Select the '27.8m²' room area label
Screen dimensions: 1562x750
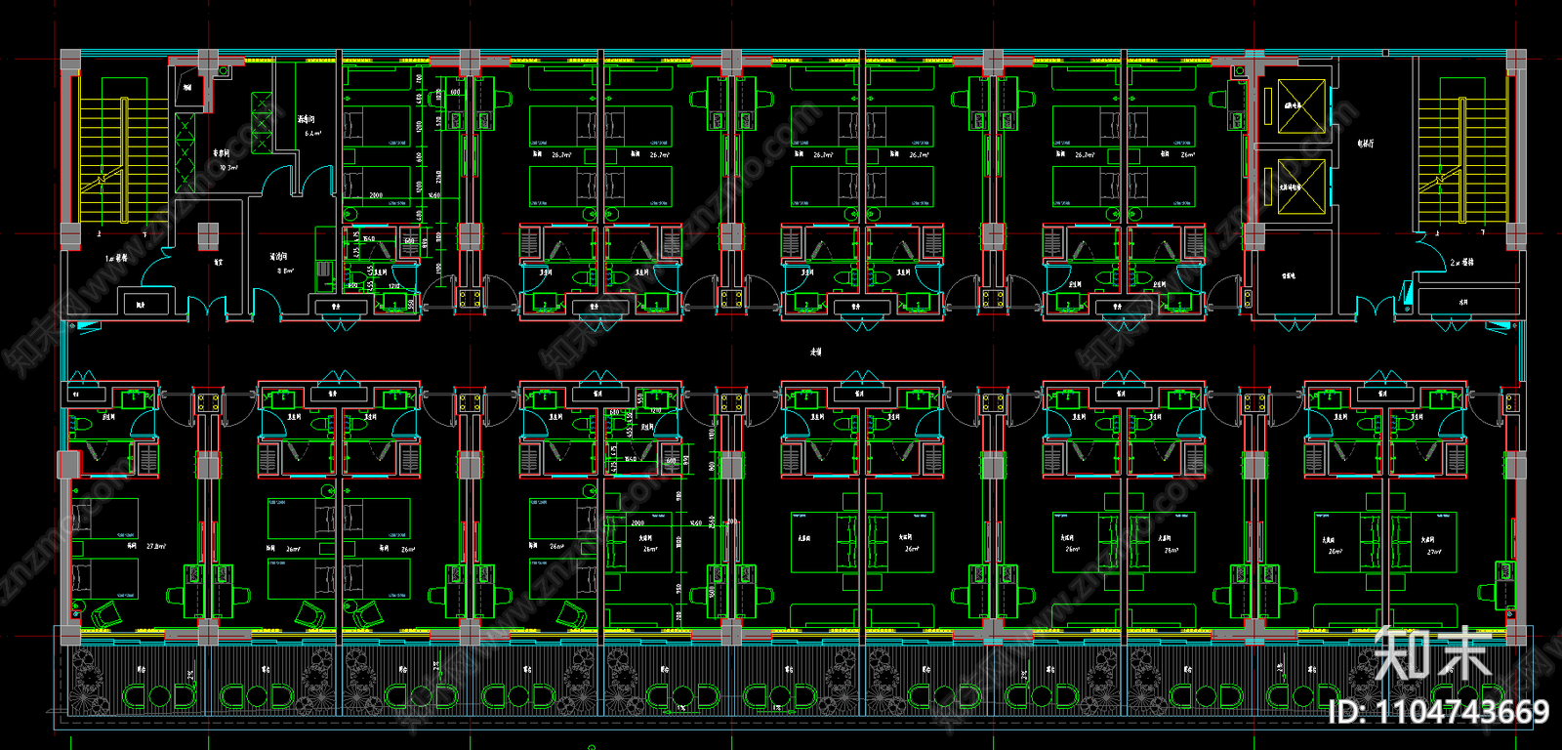(156, 547)
